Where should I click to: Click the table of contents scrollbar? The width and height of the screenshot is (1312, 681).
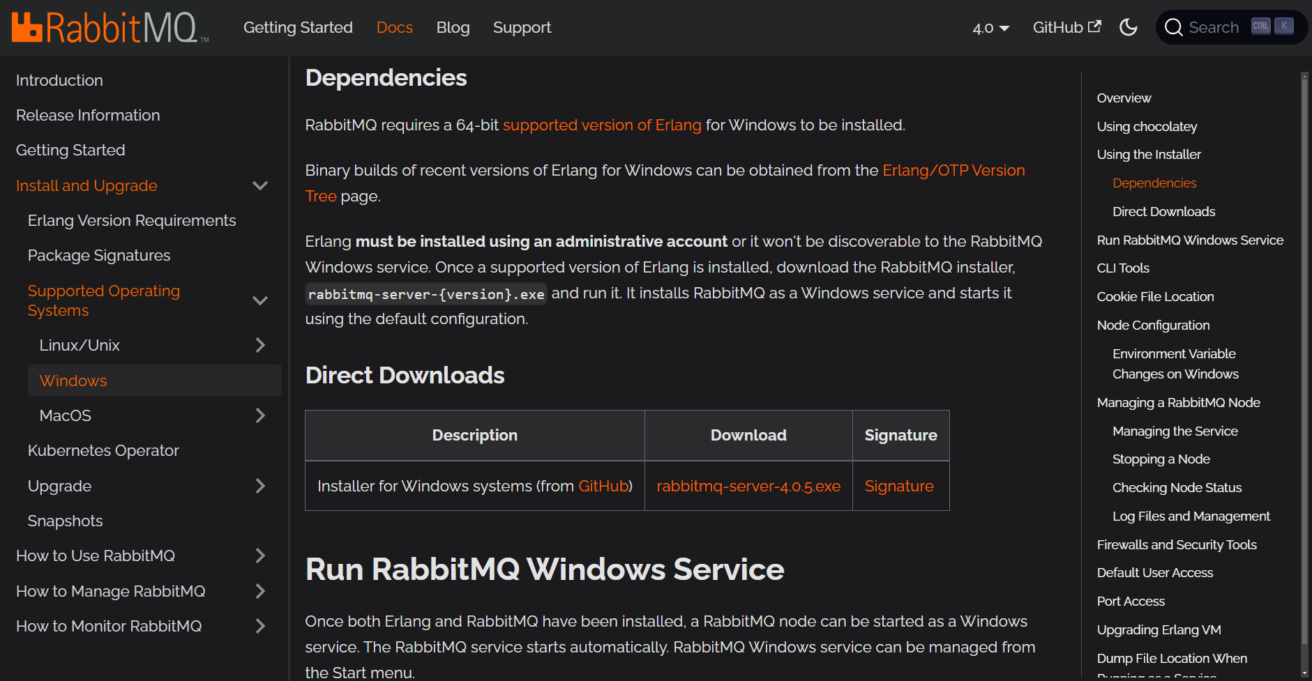coord(1304,362)
